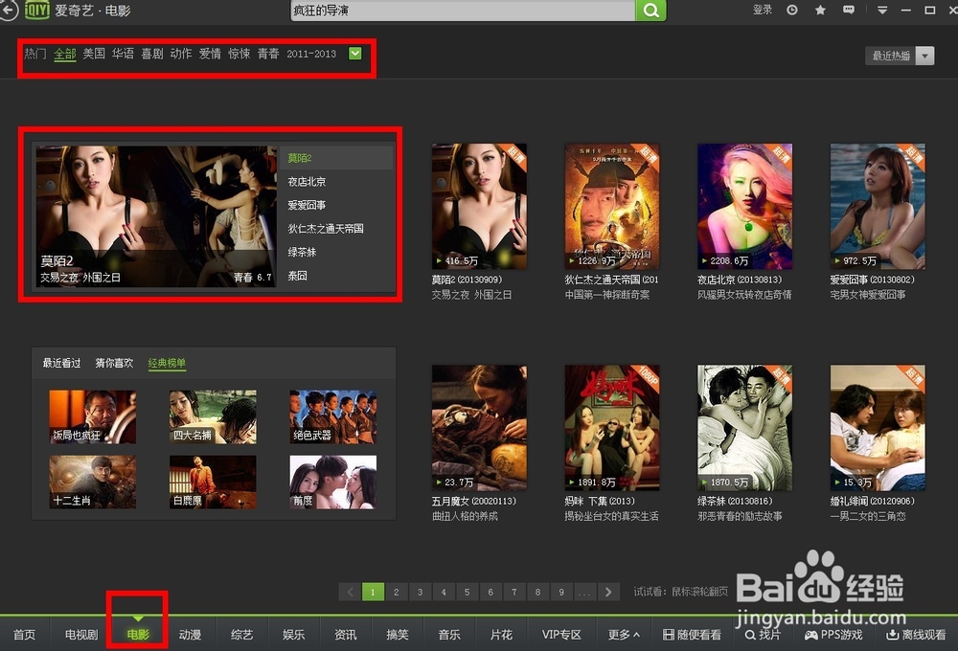Open the 猜你喜欢 tab
Image resolution: width=958 pixels, height=651 pixels.
pyautogui.click(x=114, y=362)
